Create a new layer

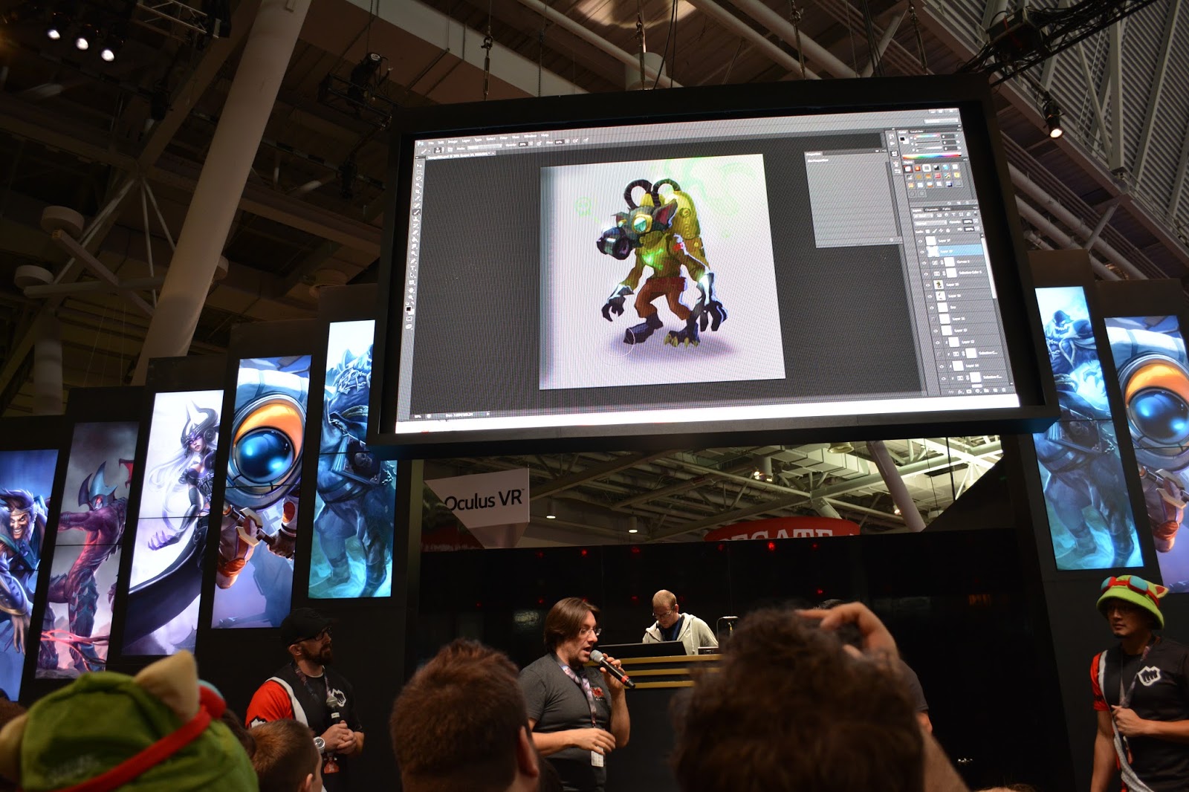tap(994, 389)
